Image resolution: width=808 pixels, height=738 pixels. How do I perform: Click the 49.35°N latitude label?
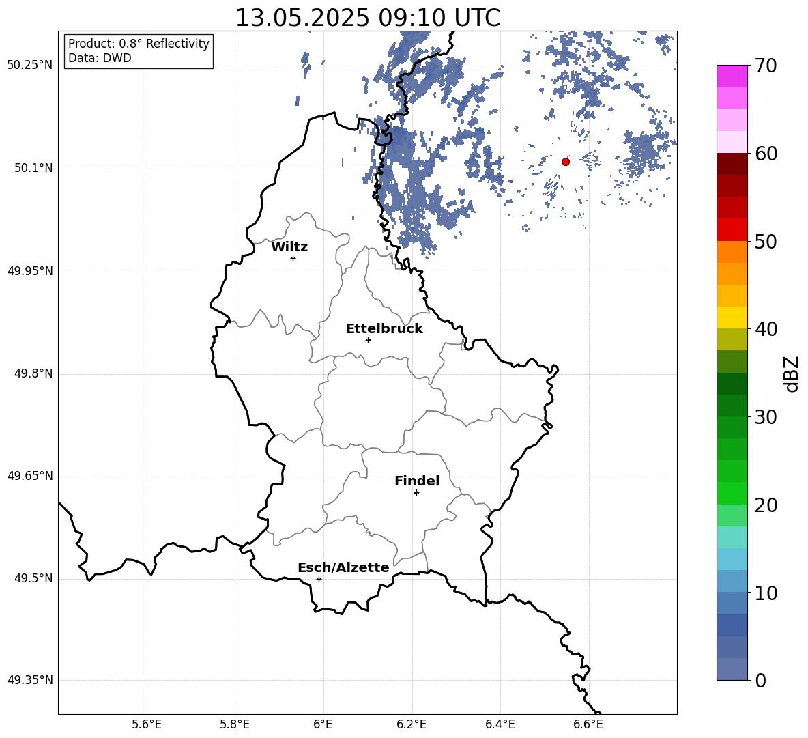[30, 680]
